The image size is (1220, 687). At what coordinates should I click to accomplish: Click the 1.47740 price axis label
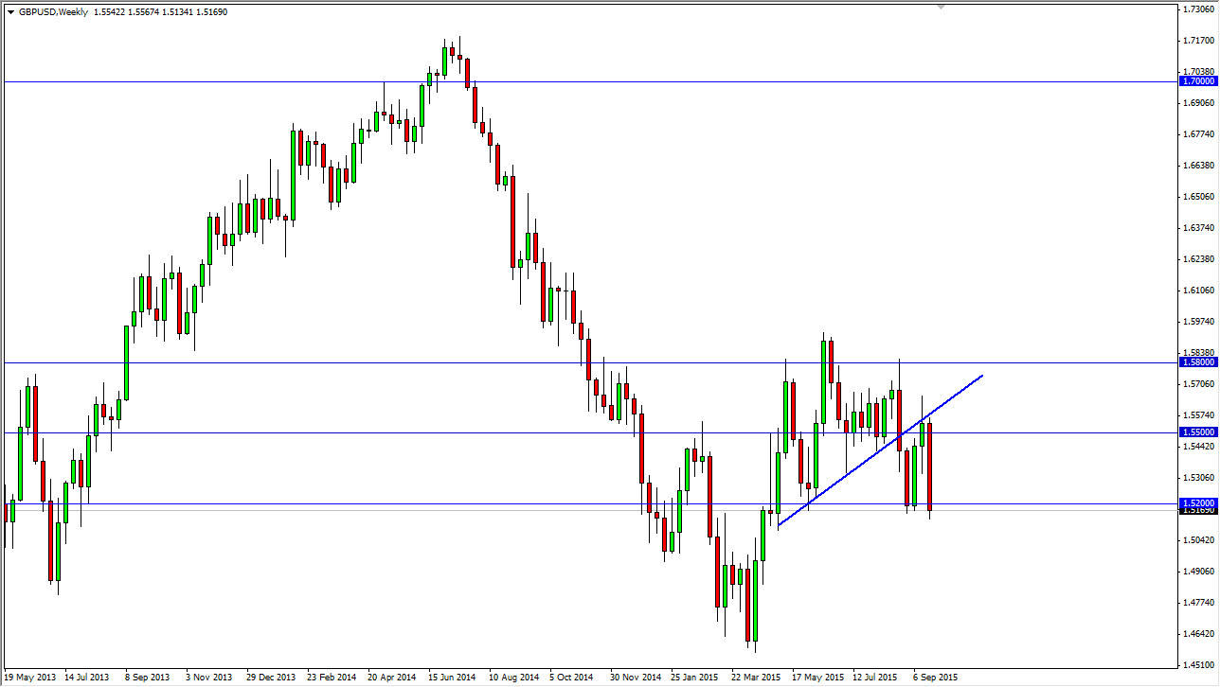pos(1199,603)
